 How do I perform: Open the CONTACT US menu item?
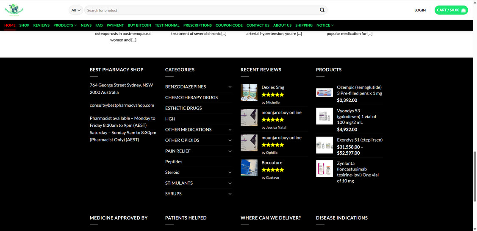(x=258, y=25)
